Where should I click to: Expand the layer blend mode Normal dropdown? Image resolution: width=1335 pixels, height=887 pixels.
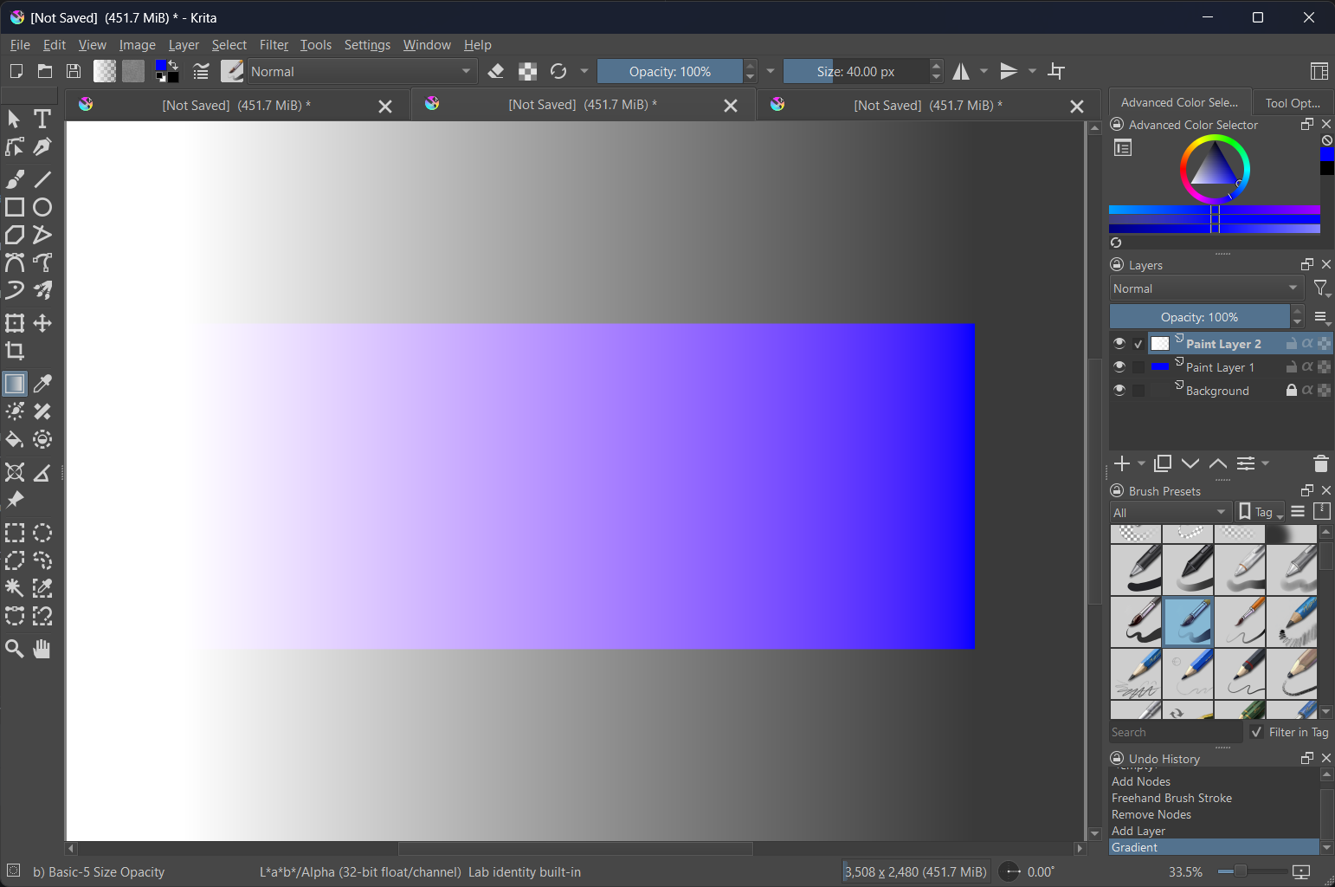pyautogui.click(x=1206, y=288)
